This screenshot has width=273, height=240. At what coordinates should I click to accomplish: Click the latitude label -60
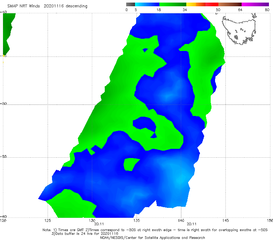click(3, 216)
